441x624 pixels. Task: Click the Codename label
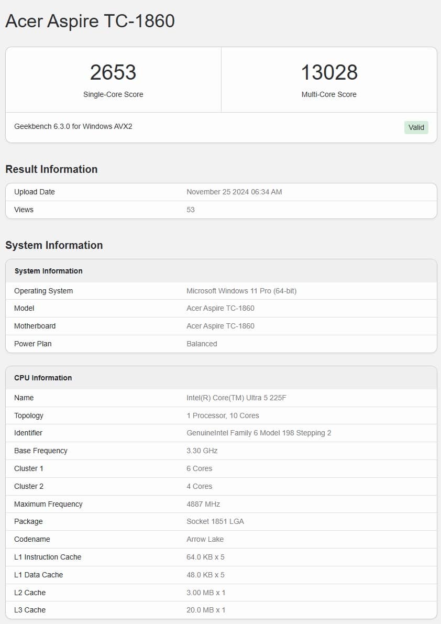pos(32,539)
